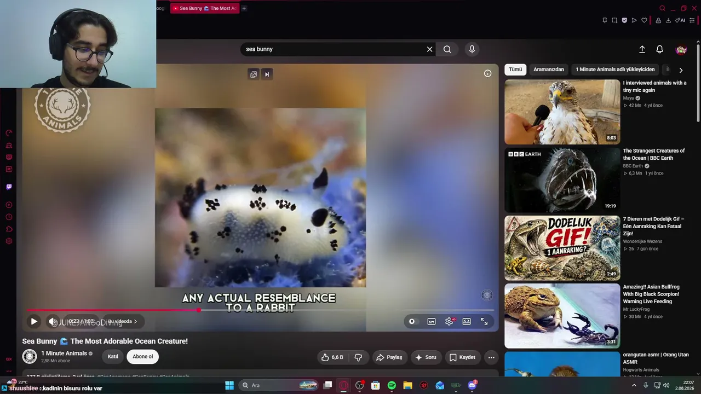This screenshot has height=394, width=701.
Task: Switch to the Sea Bunny browser tab
Action: [x=205, y=8]
